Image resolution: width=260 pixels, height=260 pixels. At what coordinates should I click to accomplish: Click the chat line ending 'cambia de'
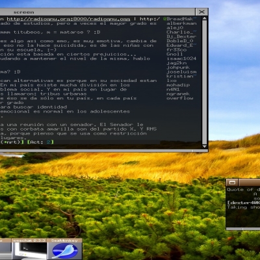pos(78,41)
